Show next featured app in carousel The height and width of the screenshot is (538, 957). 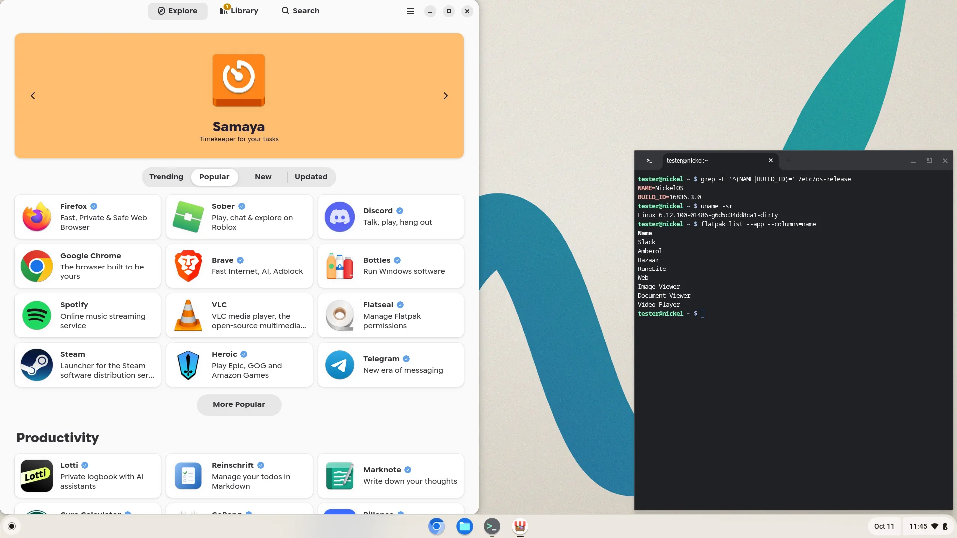tap(446, 96)
